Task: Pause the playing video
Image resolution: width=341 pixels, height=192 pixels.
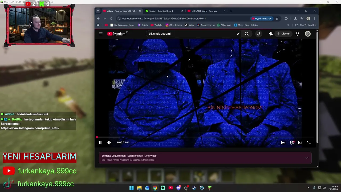Action: (100, 143)
